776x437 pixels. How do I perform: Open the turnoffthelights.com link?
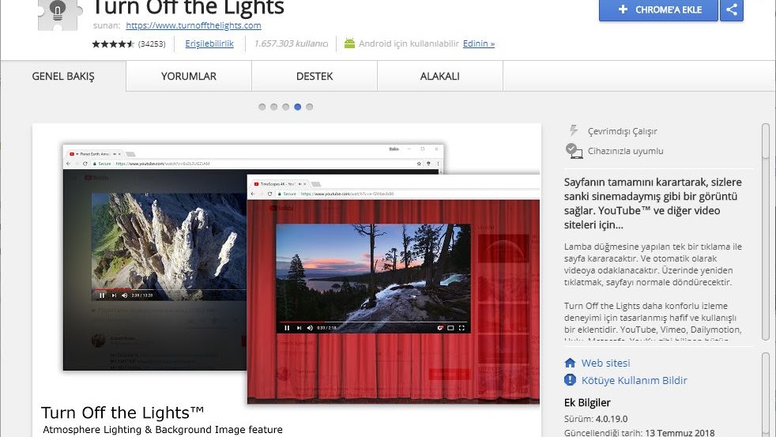click(x=194, y=25)
